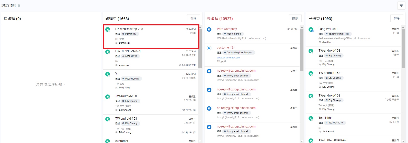Click the Dominic Li tag chip
The width and height of the screenshot is (408, 143).
[130, 34]
